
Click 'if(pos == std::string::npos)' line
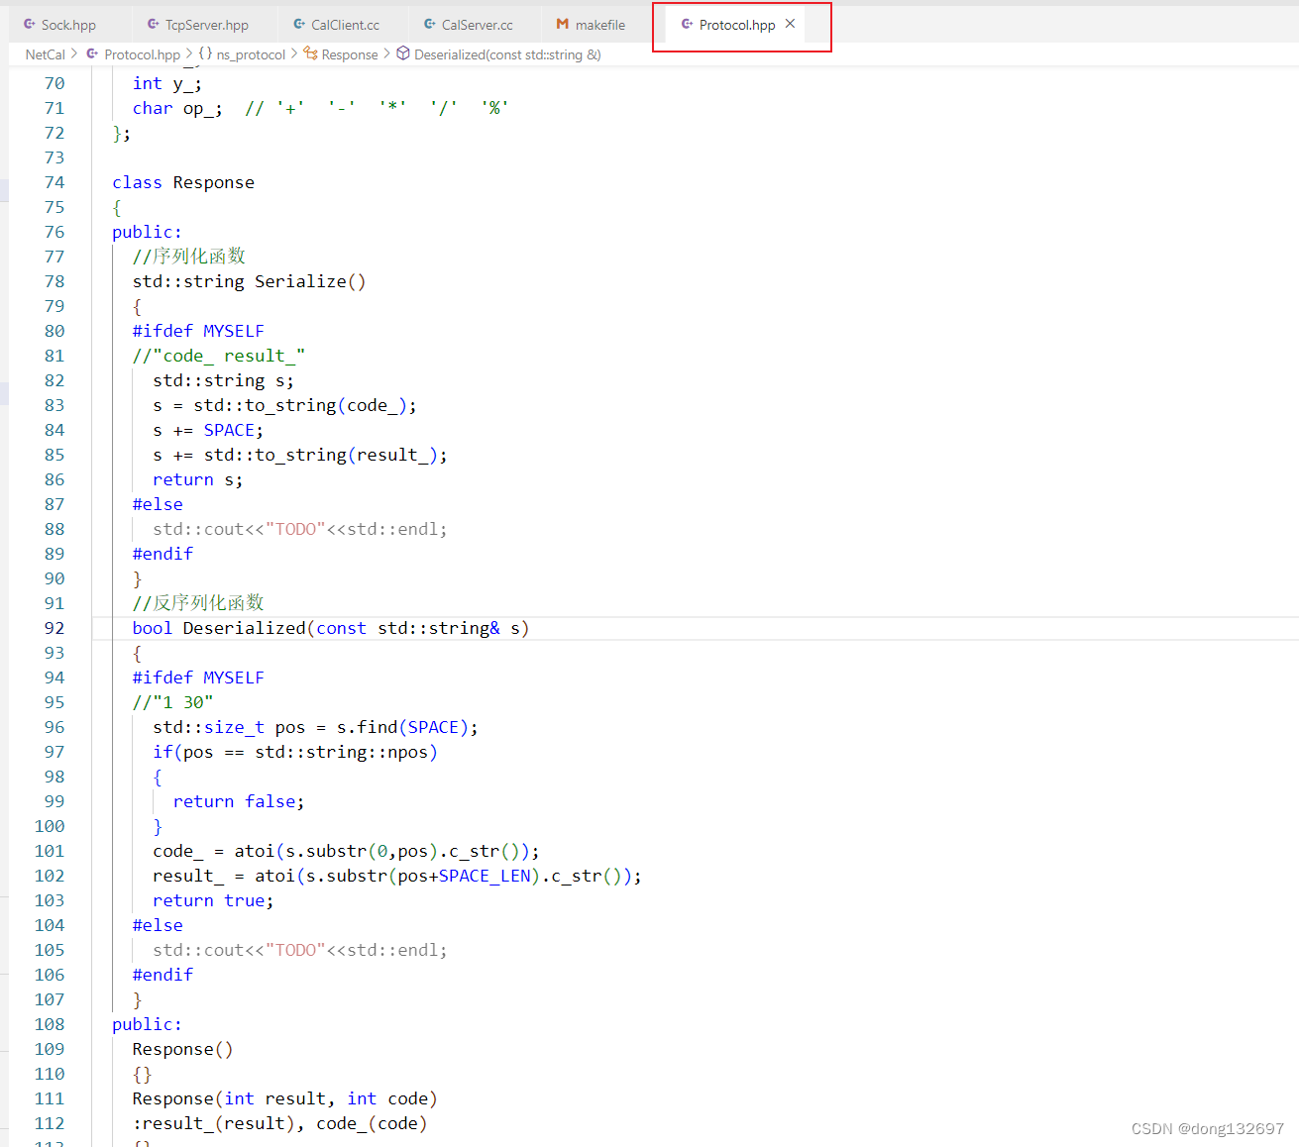coord(295,752)
